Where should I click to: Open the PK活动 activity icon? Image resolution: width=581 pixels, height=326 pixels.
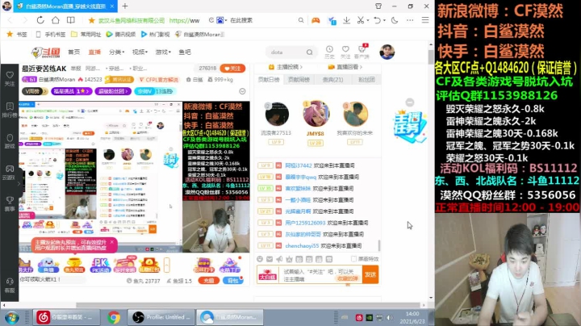point(100,265)
